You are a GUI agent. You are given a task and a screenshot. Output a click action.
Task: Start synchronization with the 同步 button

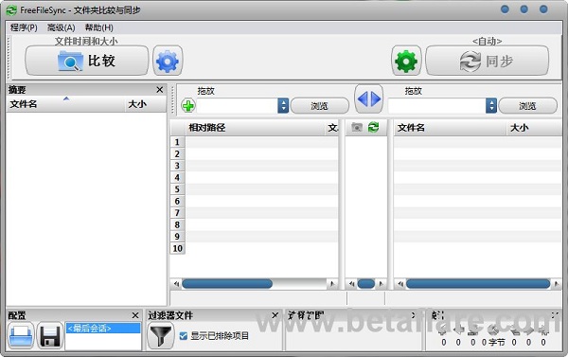click(487, 61)
